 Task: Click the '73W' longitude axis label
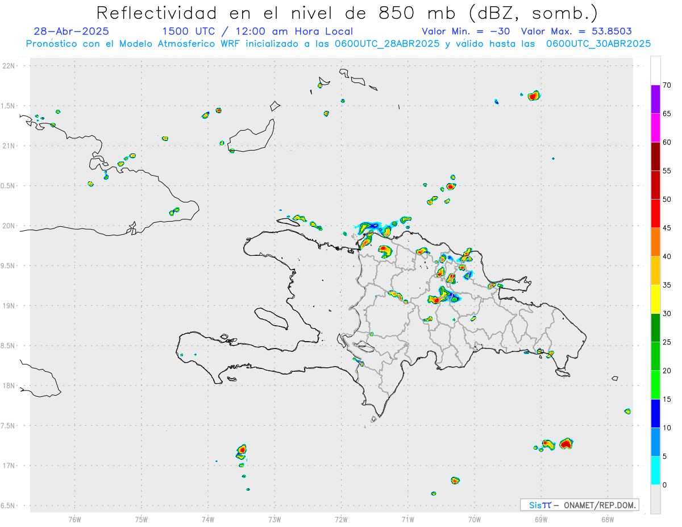[275, 519]
